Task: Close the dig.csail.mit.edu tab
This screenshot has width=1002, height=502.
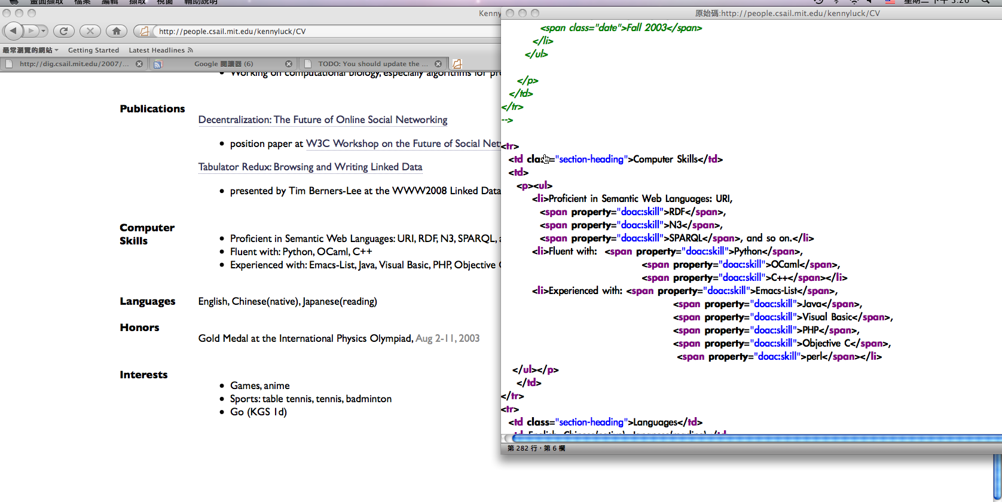Action: [139, 64]
